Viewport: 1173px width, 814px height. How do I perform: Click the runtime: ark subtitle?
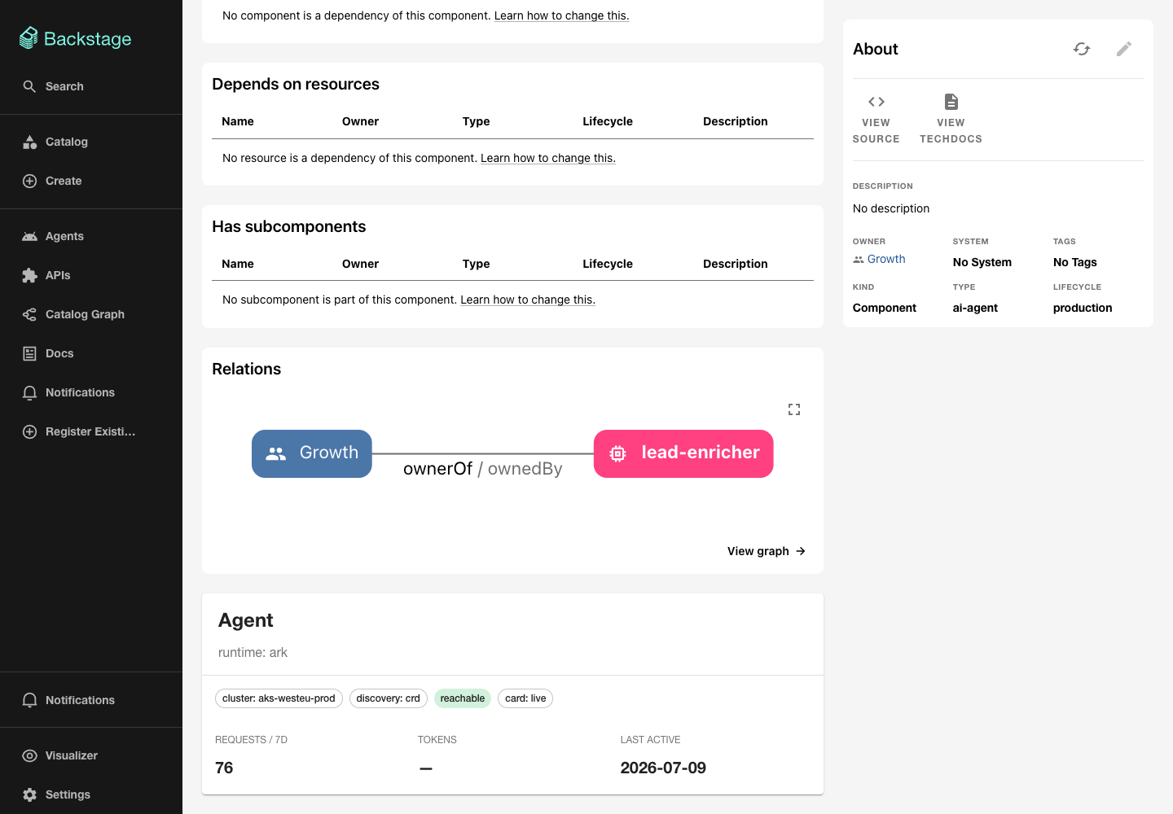tap(253, 652)
